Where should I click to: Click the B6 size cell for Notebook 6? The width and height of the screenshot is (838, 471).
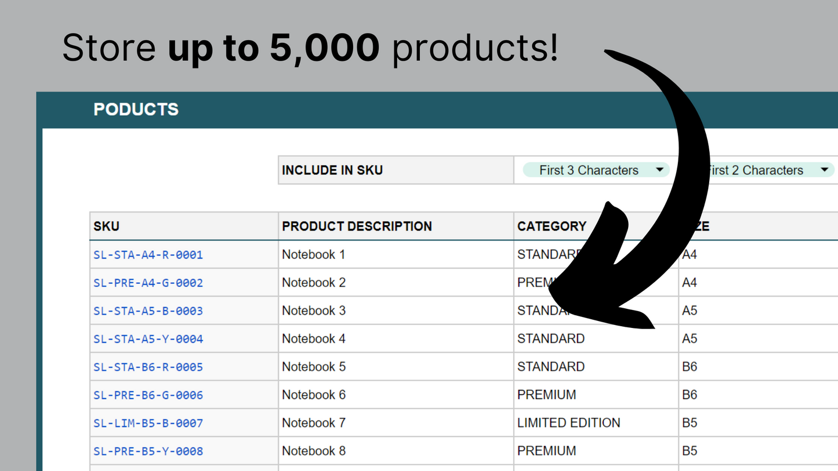[690, 395]
